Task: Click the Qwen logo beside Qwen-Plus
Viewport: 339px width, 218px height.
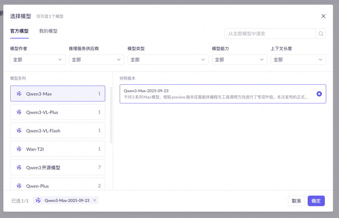Action: (x=19, y=186)
